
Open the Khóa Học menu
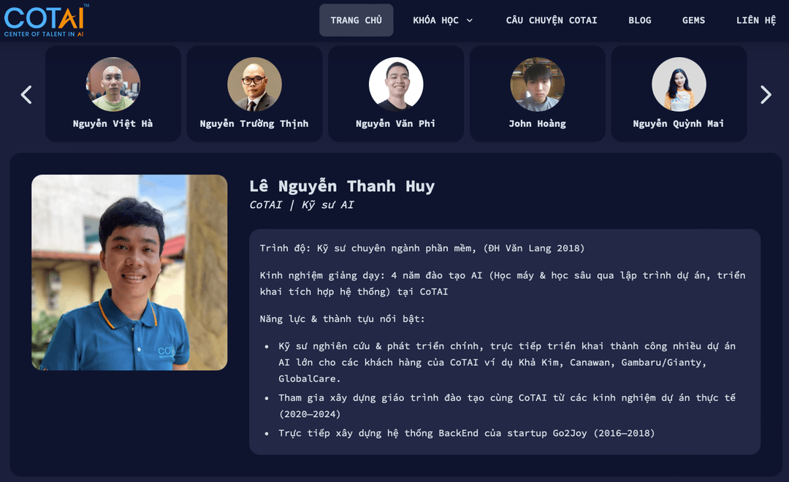pos(436,20)
